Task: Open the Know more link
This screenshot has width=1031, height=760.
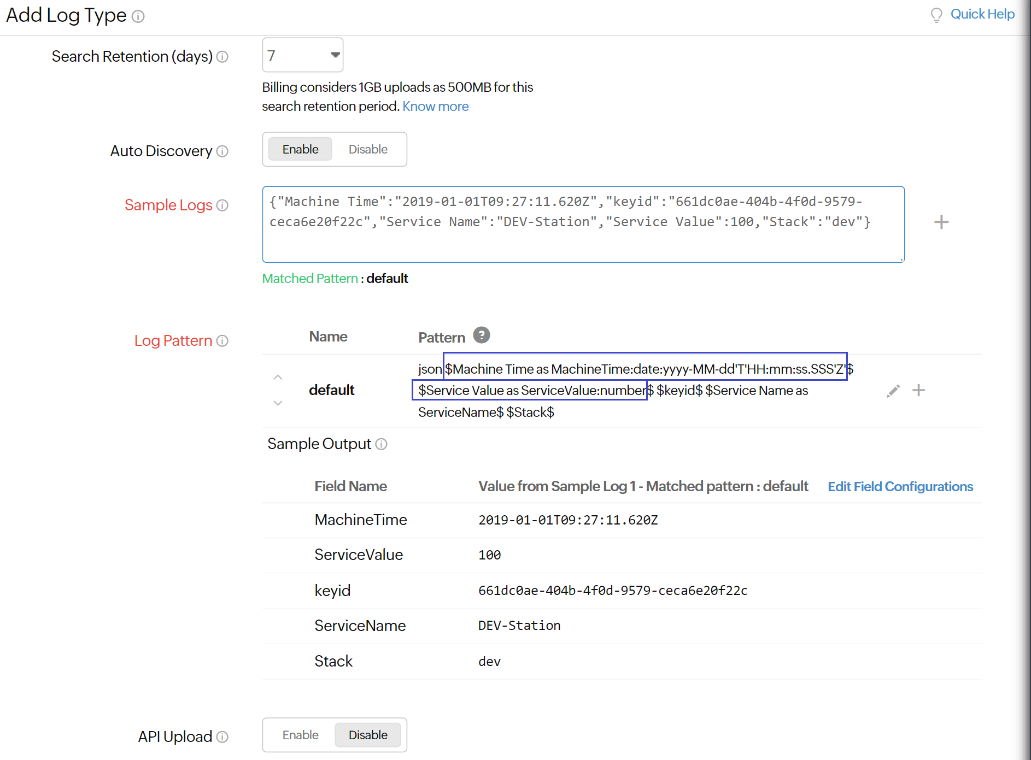Action: tap(435, 106)
